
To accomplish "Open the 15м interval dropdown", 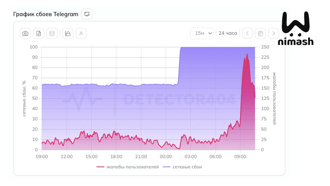I will click(x=202, y=33).
